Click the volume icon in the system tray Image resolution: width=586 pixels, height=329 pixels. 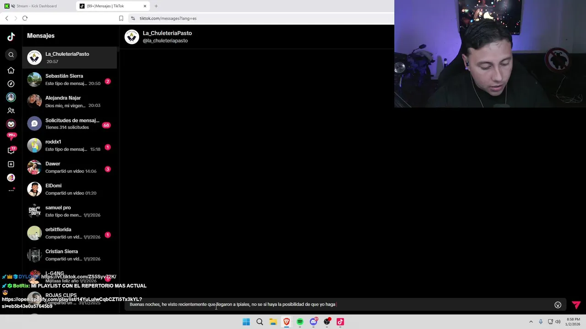coord(558,322)
